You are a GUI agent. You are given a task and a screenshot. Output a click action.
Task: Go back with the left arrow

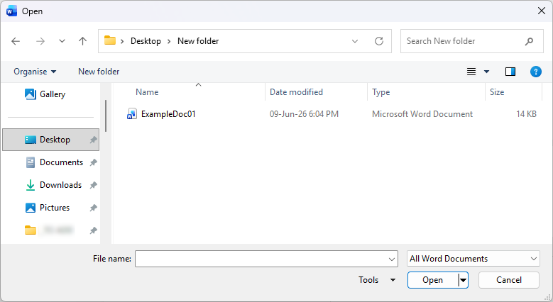(x=16, y=41)
